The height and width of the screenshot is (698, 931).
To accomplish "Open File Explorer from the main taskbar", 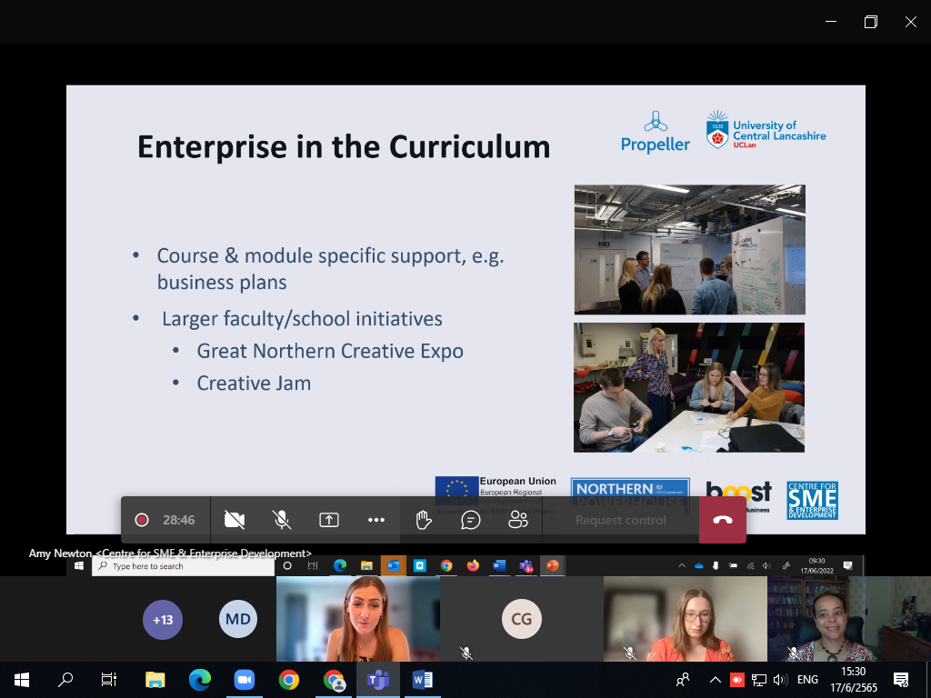I will [x=155, y=680].
